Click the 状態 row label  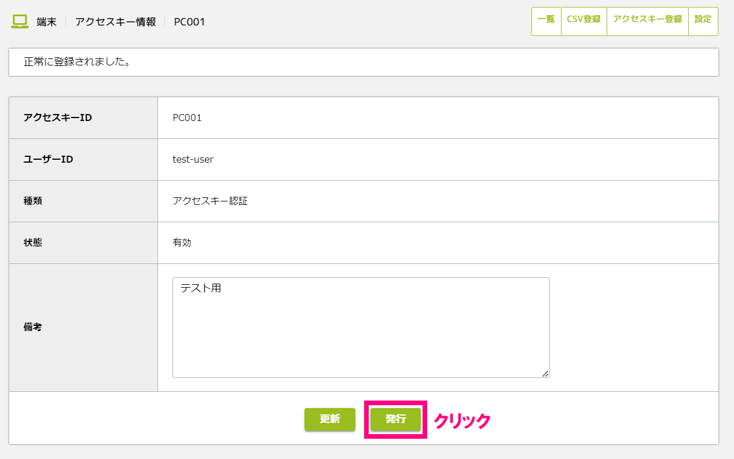[33, 243]
